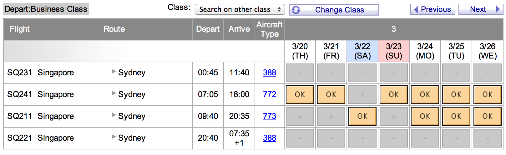This screenshot has width=506, height=155.
Task: Select OK for SQ211 on 3/22
Action: pyautogui.click(x=362, y=116)
